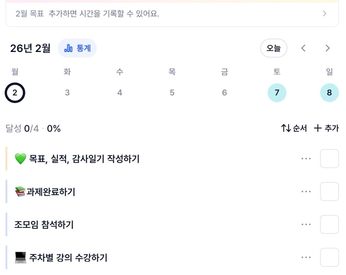Go to the previous week arrow
Image resolution: width=346 pixels, height=275 pixels.
click(303, 48)
